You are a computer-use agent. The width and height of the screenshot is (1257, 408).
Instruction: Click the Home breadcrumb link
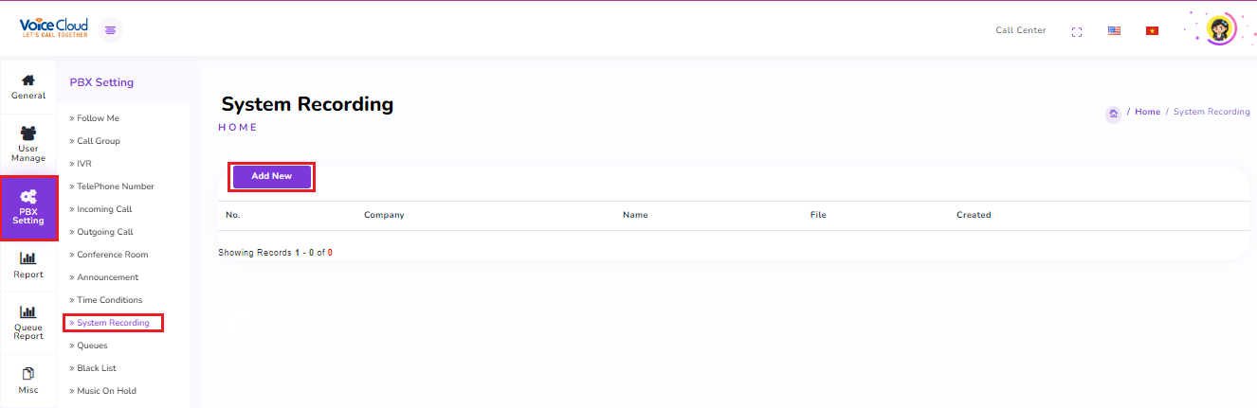[x=1147, y=112]
